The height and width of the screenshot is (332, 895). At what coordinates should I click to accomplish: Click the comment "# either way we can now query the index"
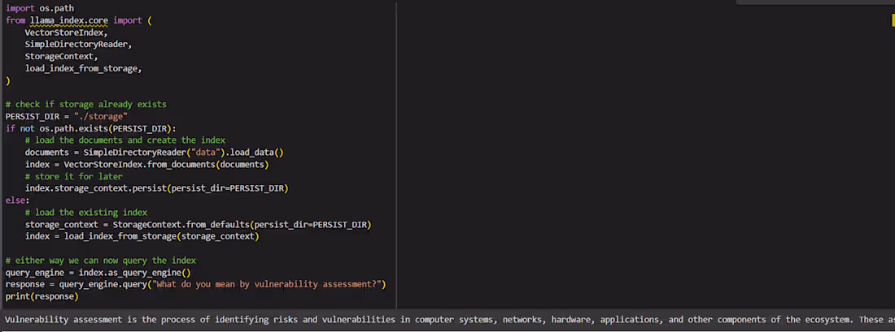pyautogui.click(x=100, y=261)
